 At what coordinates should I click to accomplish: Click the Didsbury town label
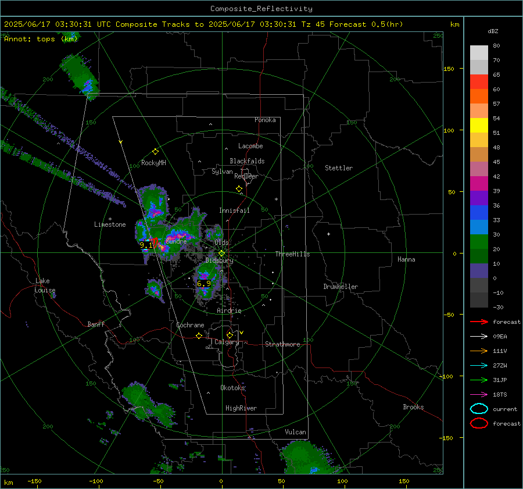pos(219,260)
